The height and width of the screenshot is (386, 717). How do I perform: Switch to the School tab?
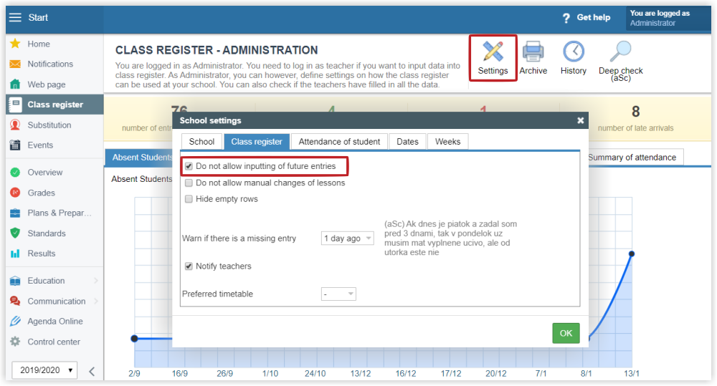tap(201, 142)
